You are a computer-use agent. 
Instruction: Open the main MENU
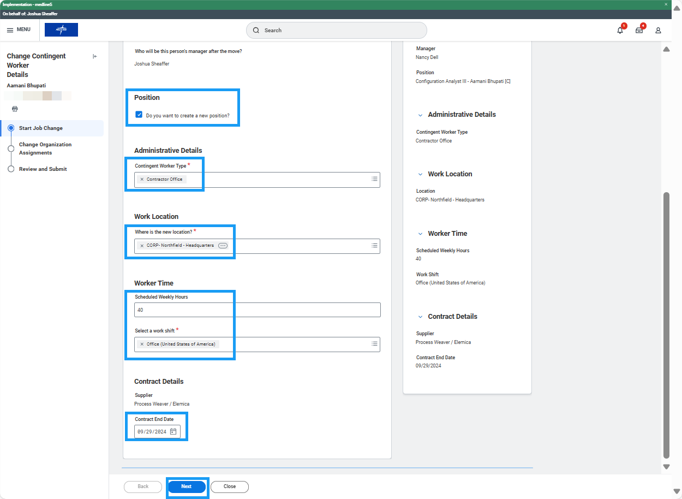19,29
